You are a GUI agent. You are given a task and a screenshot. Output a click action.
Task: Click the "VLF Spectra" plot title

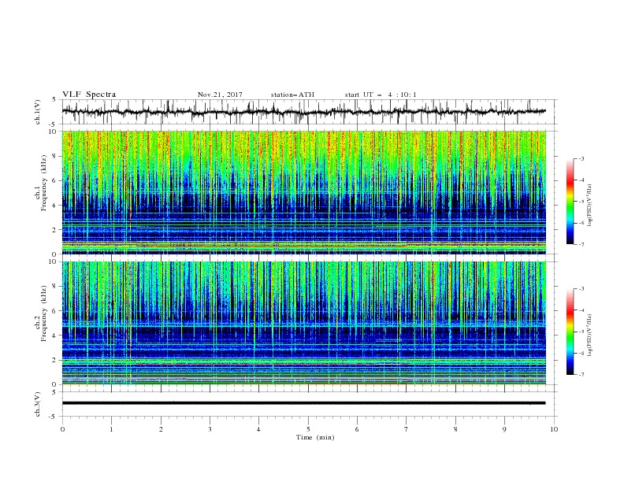coord(89,95)
